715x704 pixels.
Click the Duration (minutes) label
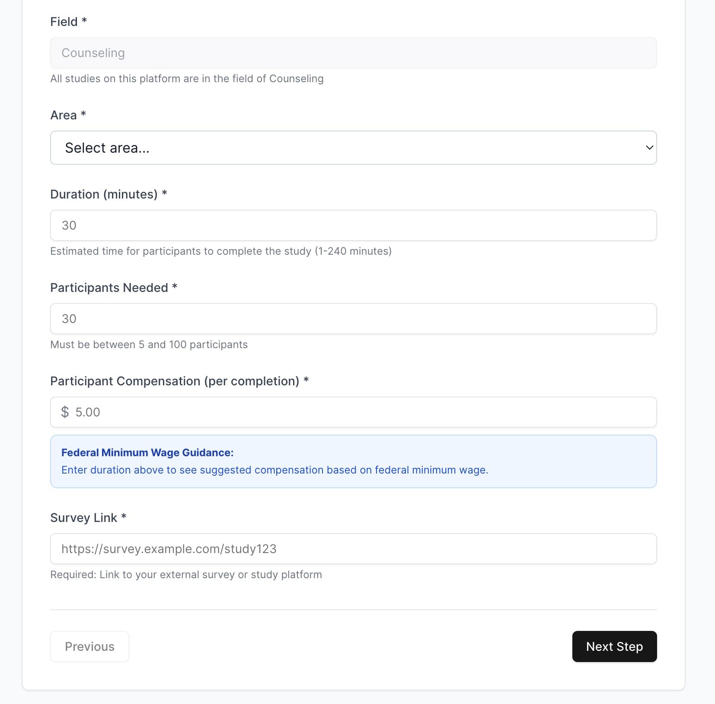pos(104,195)
